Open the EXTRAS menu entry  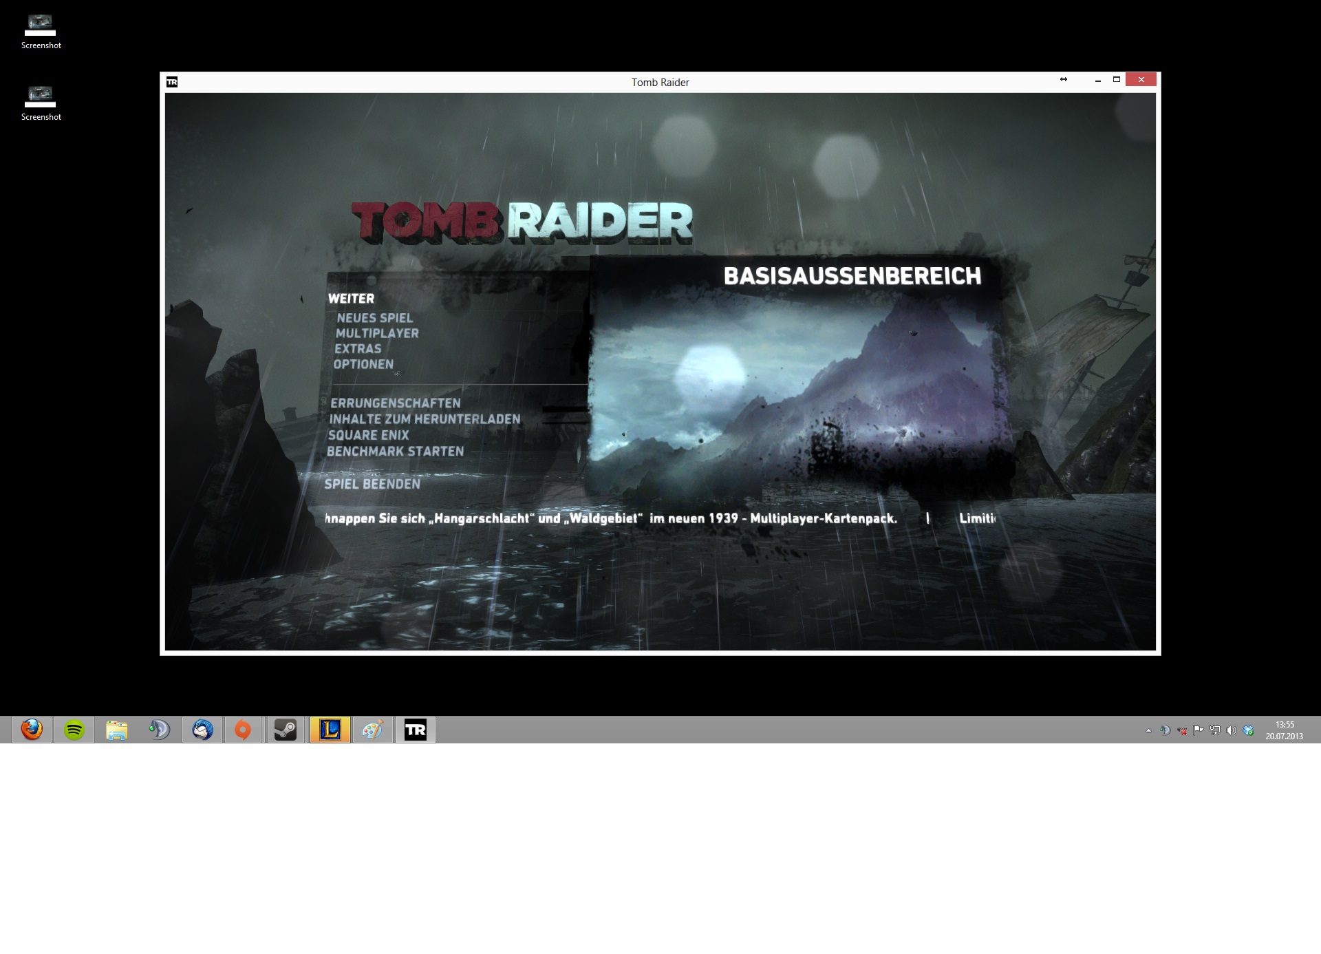358,349
